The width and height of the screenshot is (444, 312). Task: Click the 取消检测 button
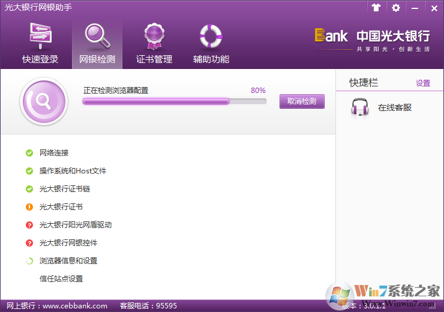[x=302, y=101]
